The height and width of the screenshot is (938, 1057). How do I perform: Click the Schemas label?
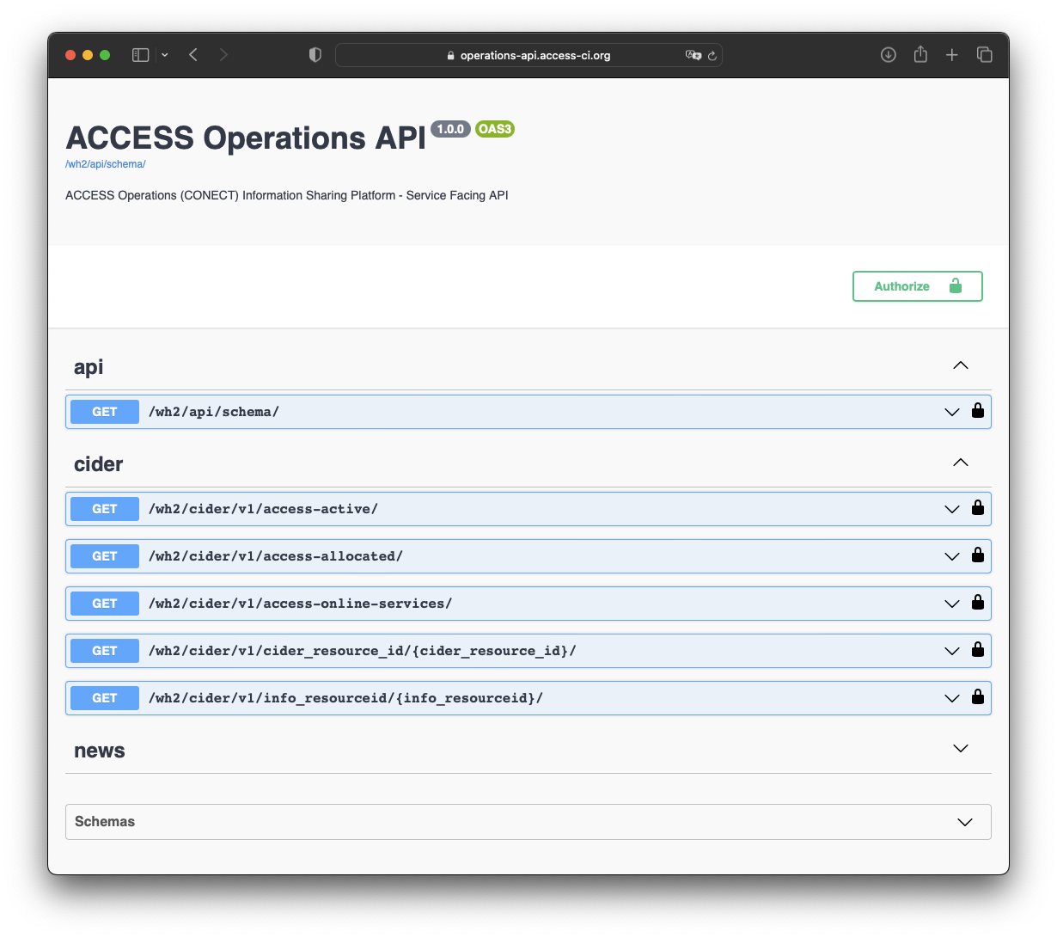[105, 822]
